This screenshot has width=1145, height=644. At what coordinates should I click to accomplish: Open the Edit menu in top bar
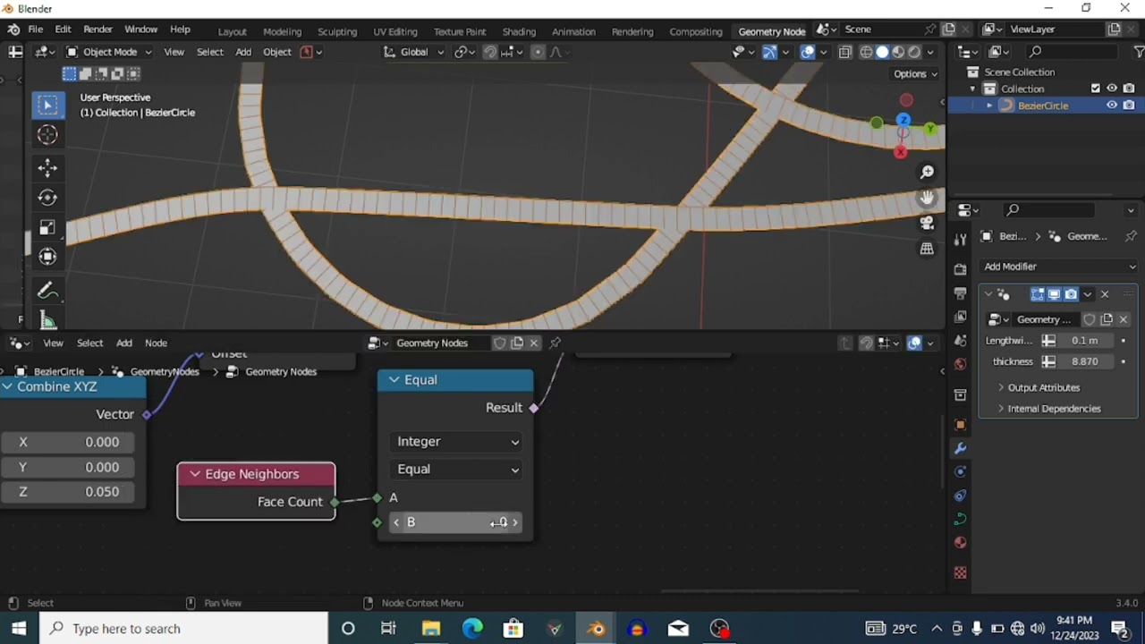coord(63,30)
